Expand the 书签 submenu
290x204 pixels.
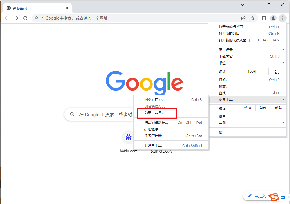click(x=247, y=63)
